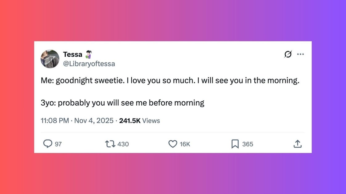Click the Nov 4, 2025 date
This screenshot has width=346, height=194.
pos(94,121)
